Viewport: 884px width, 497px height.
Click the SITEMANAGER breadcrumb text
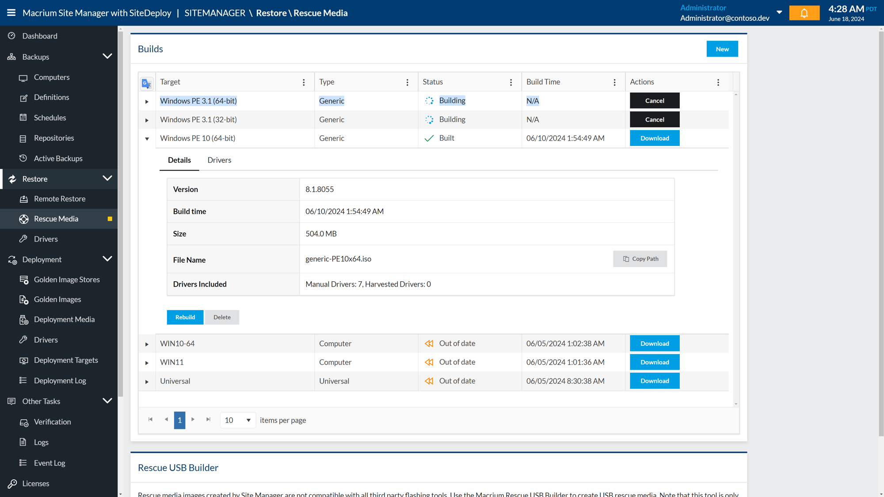215,13
